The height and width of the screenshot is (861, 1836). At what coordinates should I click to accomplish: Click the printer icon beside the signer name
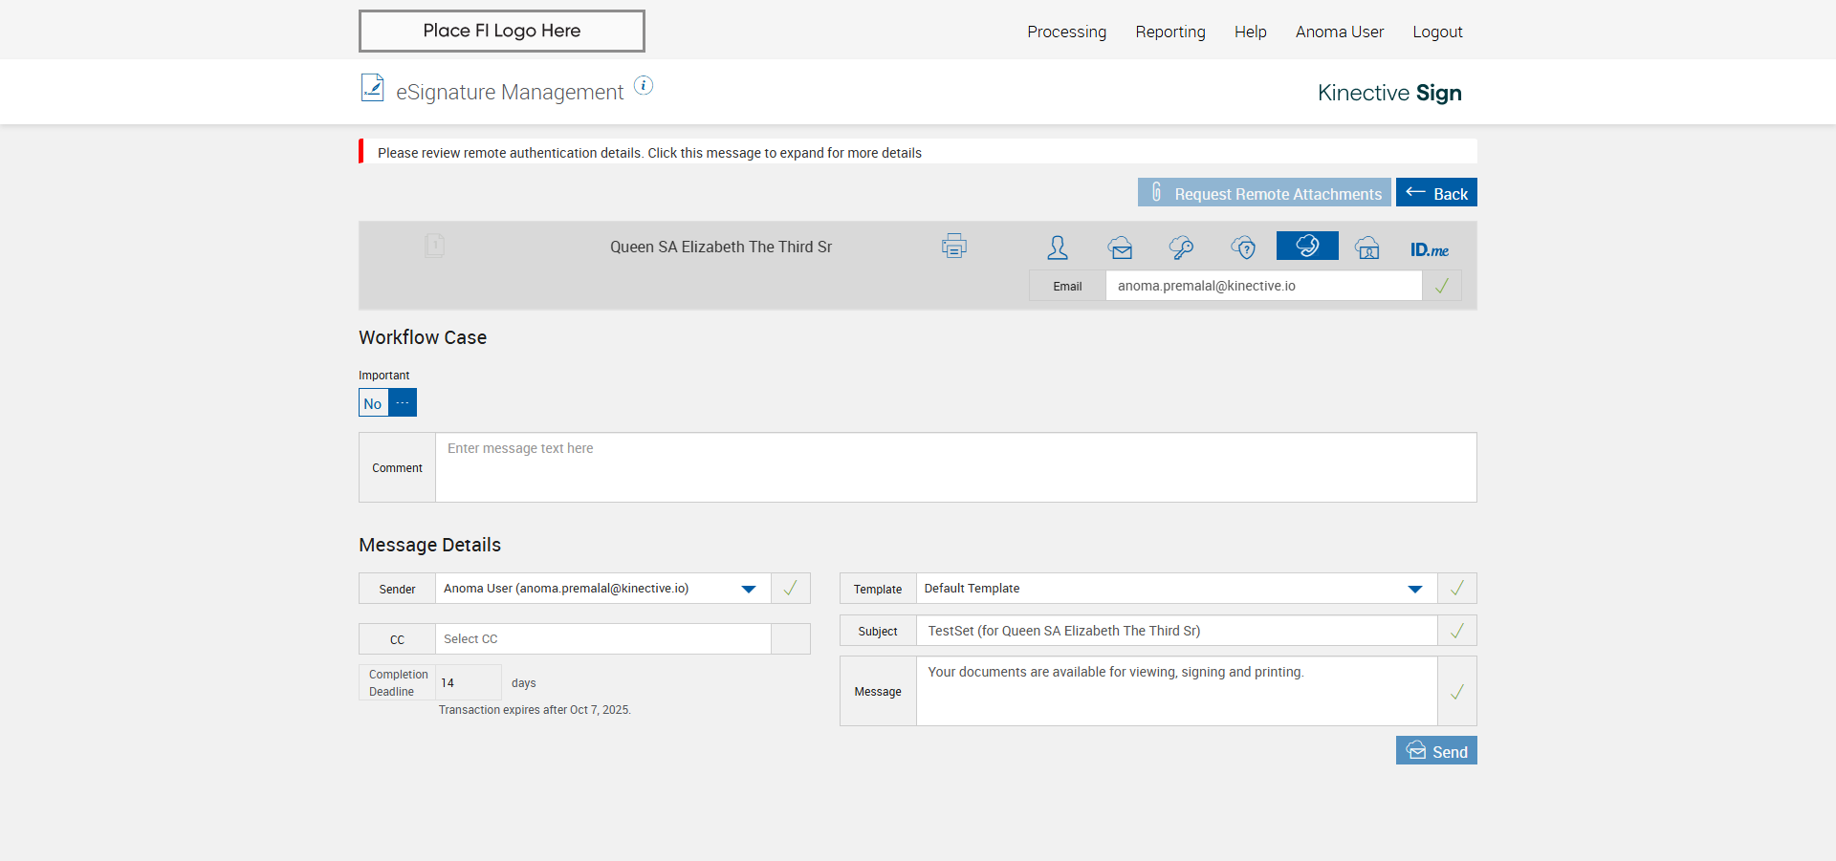coord(953,247)
